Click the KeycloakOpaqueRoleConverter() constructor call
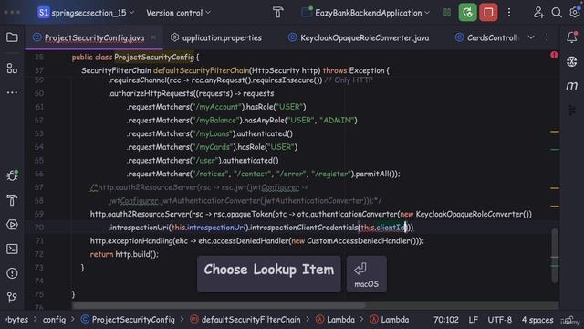 [x=474, y=214]
